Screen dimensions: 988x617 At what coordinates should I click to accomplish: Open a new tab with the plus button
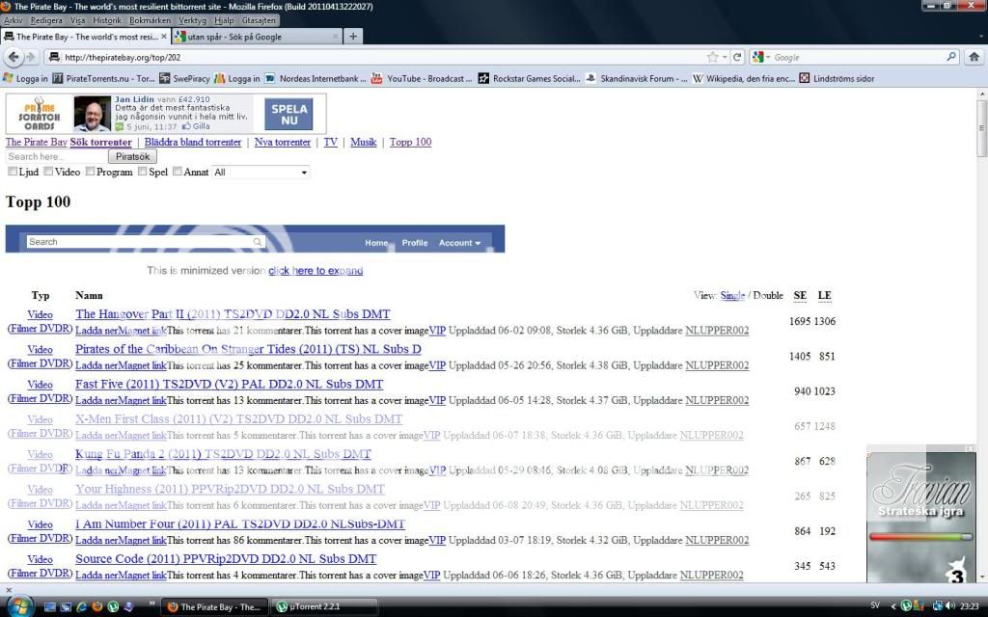[353, 37]
